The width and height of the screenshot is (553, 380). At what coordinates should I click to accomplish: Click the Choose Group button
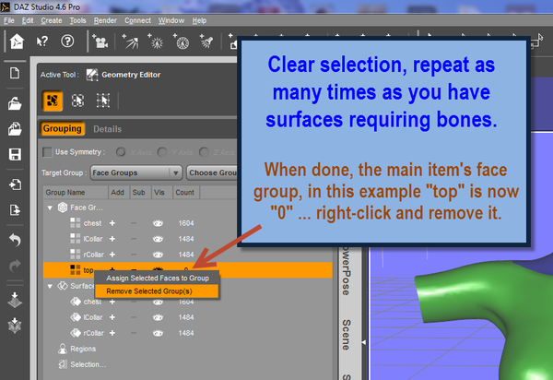[x=212, y=172]
